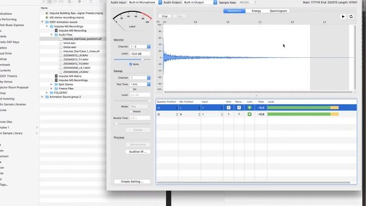Image resolution: width=366 pixels, height=206 pixels.
Task: Click the Input stepper in R row
Action: [221, 114]
